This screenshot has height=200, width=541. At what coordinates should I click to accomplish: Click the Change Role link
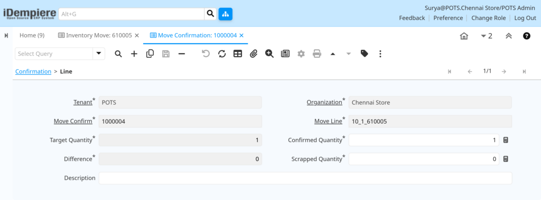point(489,18)
